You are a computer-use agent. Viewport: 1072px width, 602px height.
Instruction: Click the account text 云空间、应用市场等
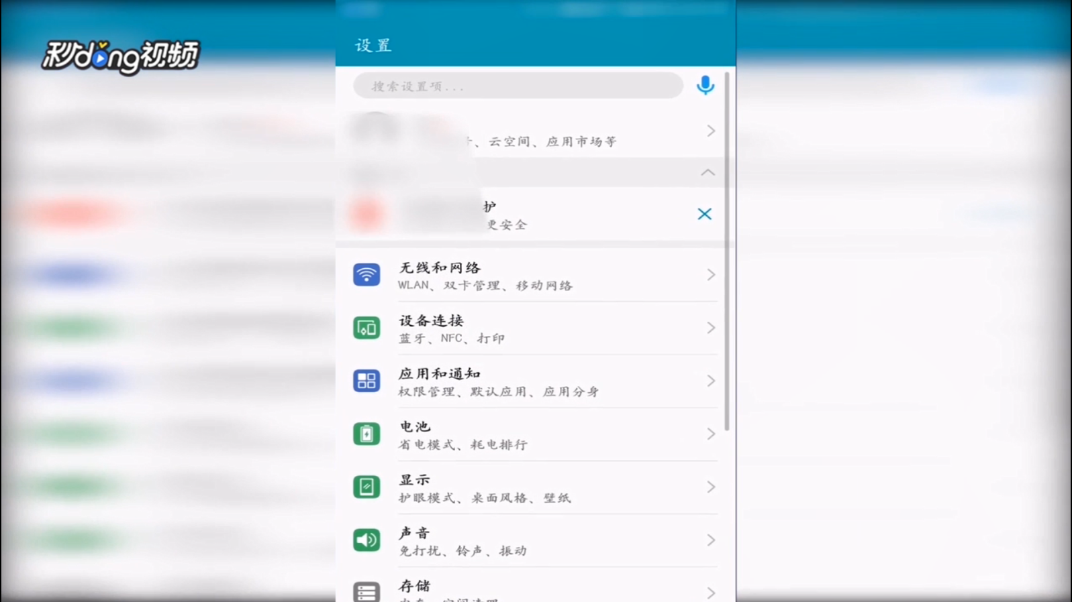(552, 141)
